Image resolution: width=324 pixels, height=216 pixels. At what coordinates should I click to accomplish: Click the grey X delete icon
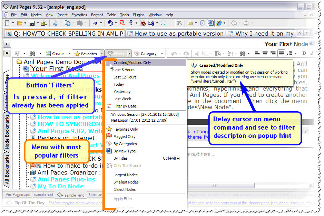[x=179, y=23]
